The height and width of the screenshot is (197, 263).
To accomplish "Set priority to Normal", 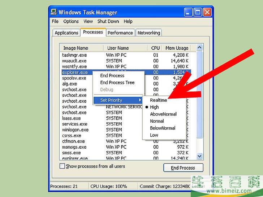I will pos(157,121).
